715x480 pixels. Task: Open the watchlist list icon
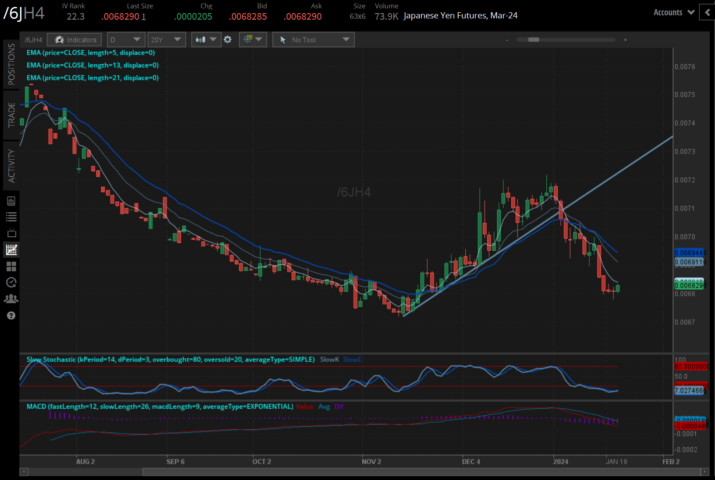point(11,217)
